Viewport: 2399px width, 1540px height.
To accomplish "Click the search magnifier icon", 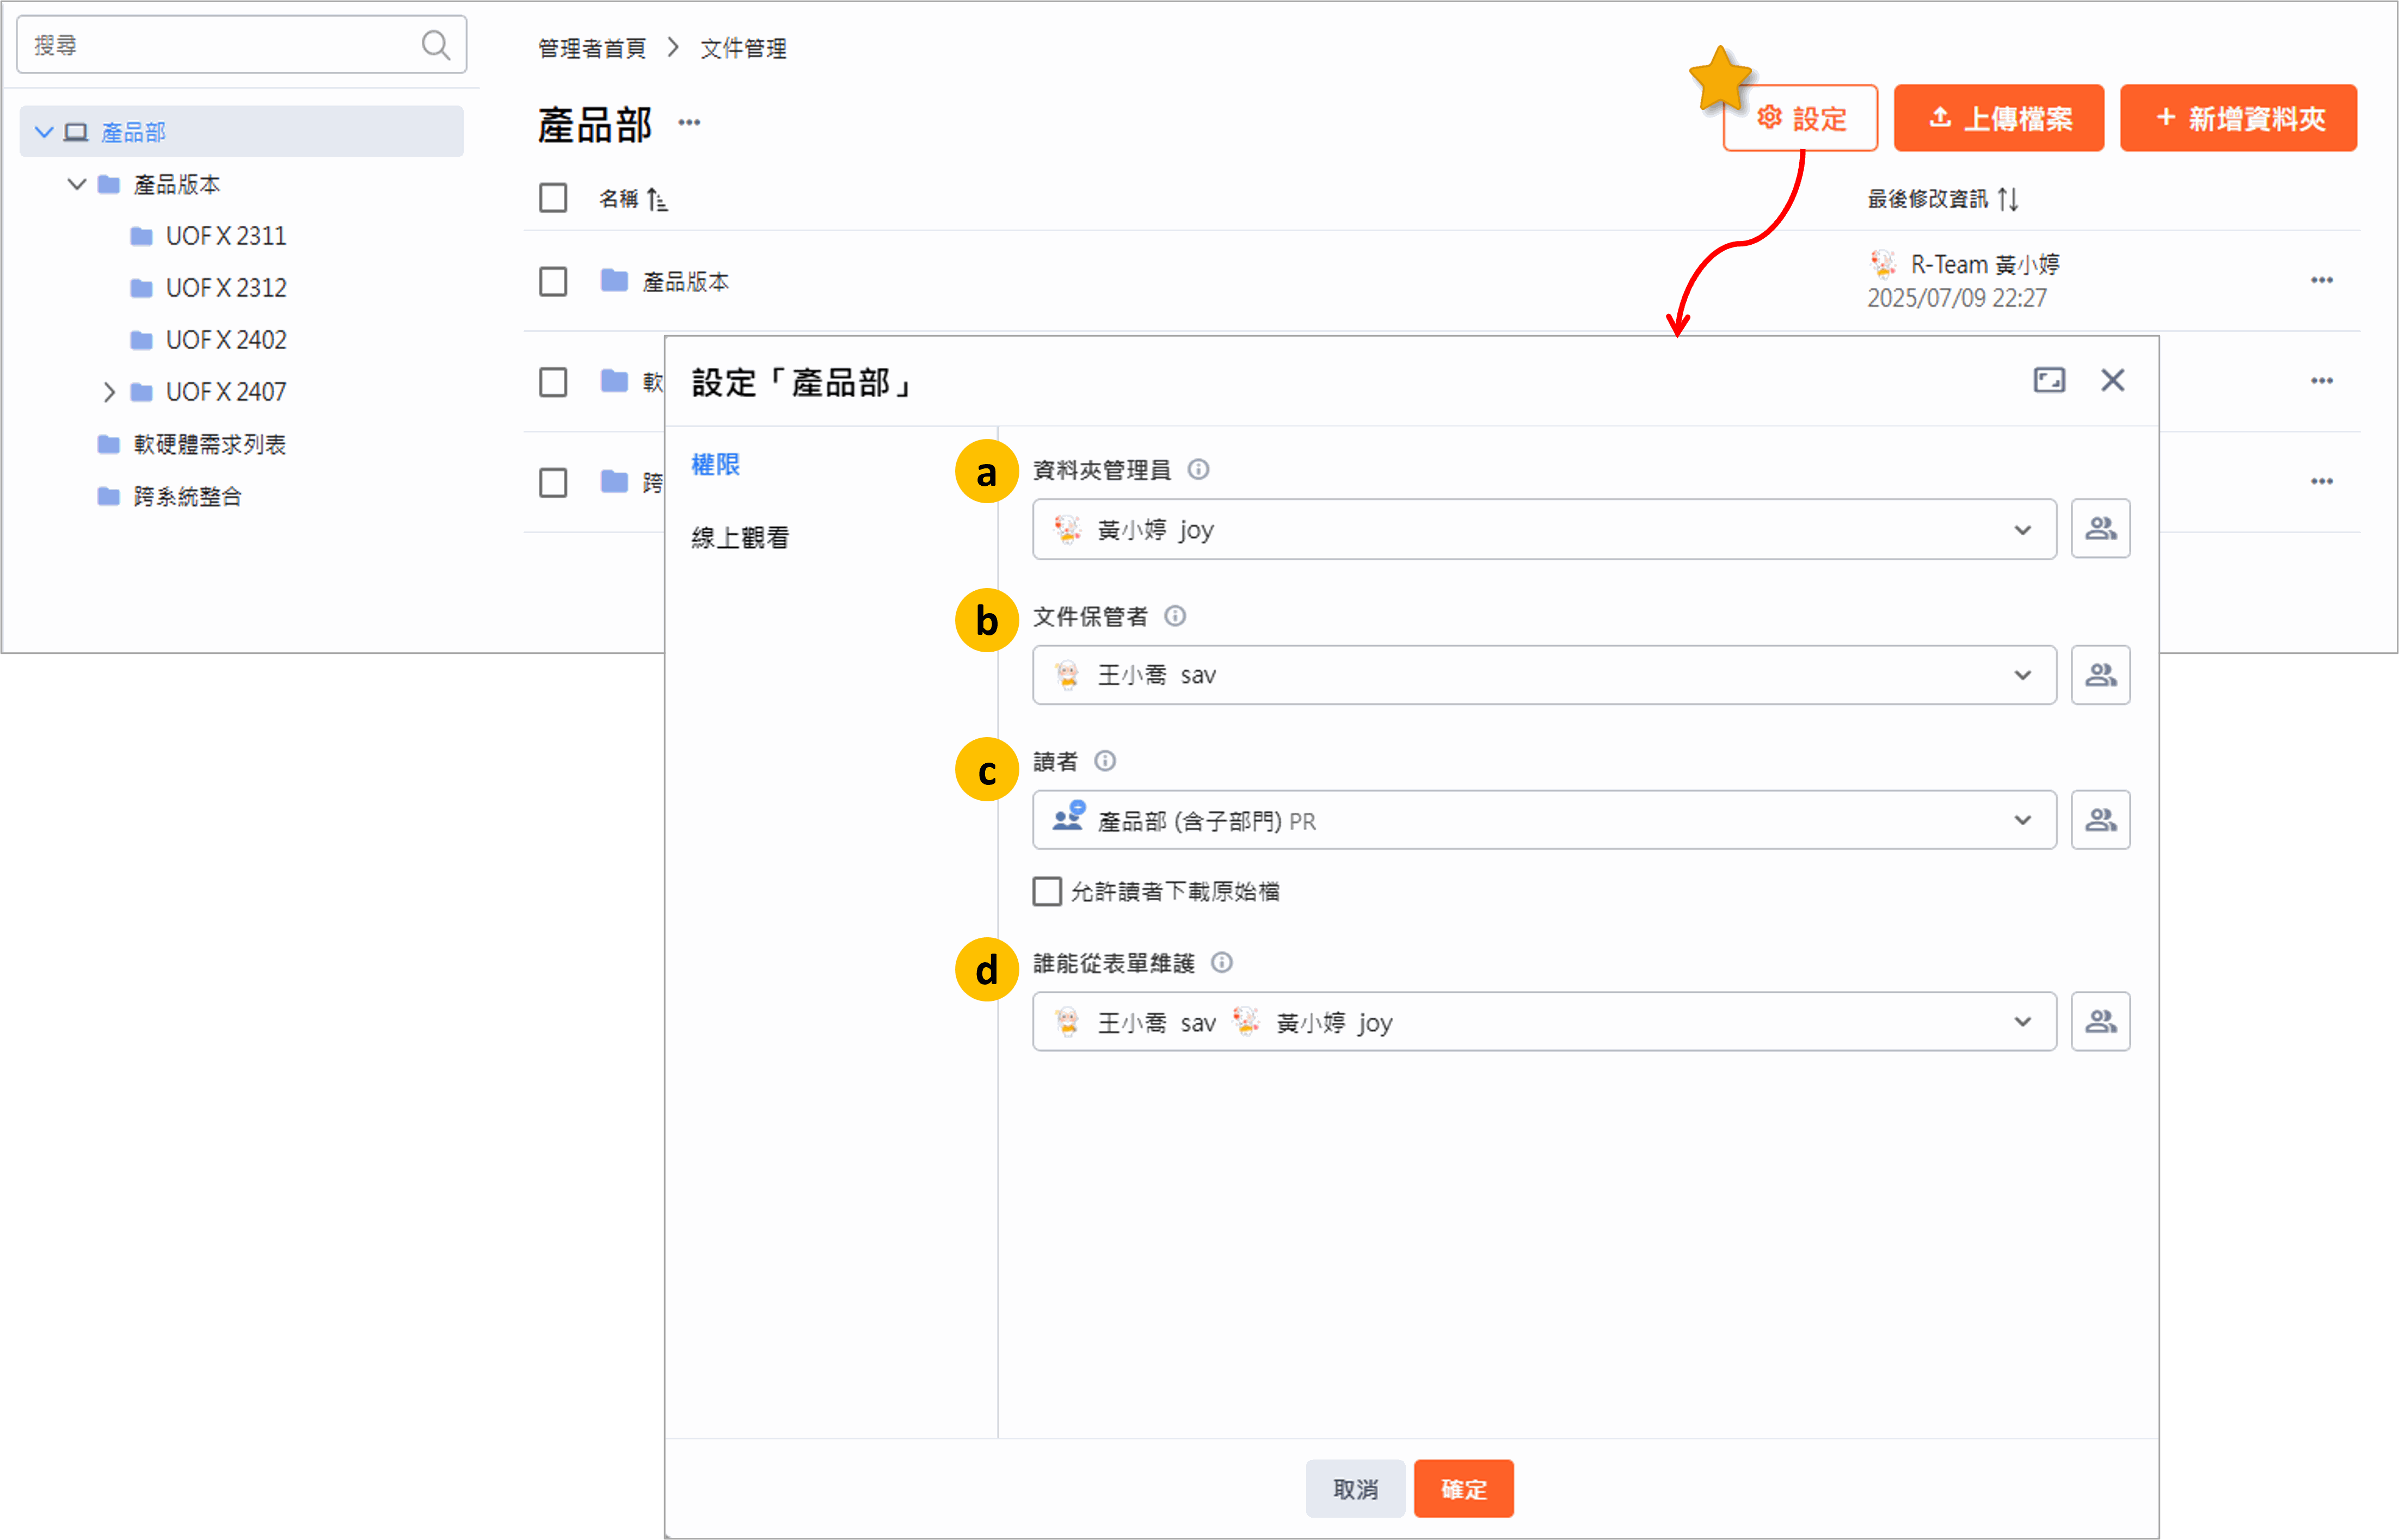I will 435,45.
